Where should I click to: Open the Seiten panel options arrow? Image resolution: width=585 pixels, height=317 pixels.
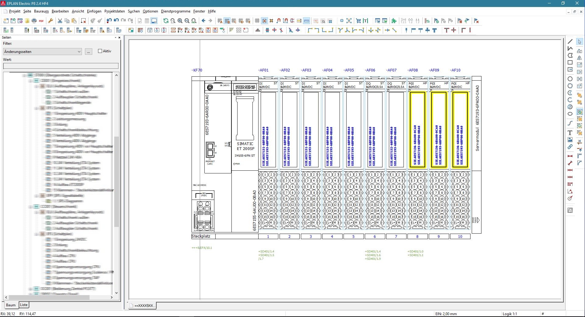click(115, 37)
